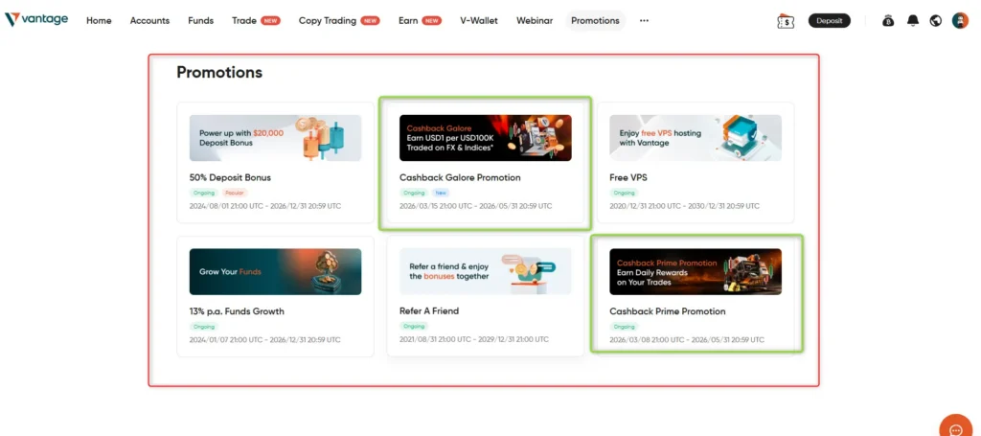
Task: Click the 2021/08/31 21:00 UTC date range
Action: coord(474,339)
